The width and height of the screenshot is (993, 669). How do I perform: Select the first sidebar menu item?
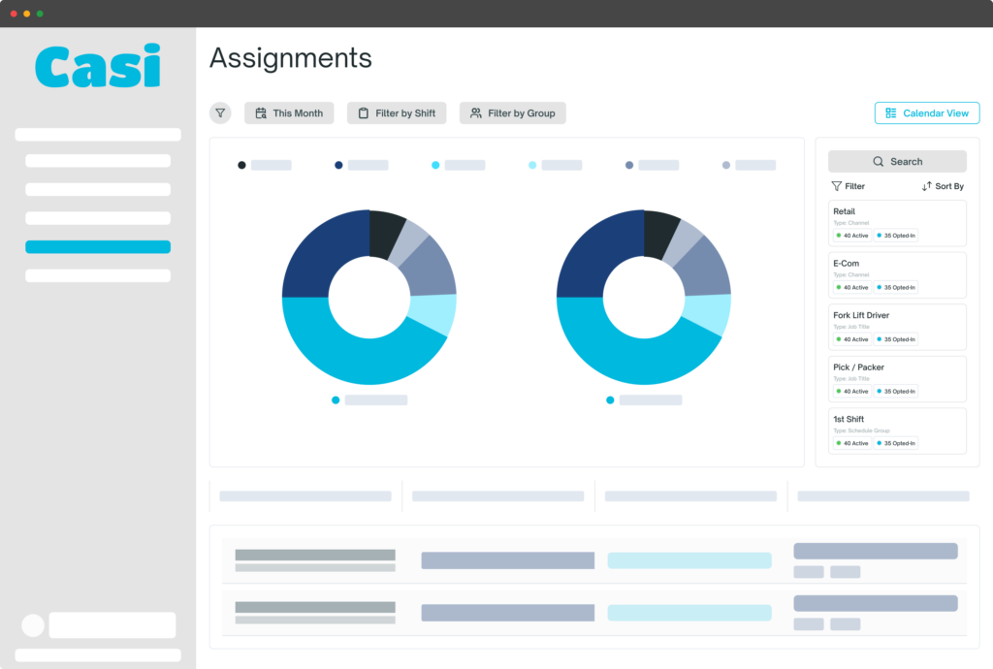coord(98,135)
